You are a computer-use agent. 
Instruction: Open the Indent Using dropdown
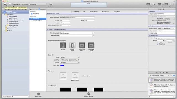[166, 38]
